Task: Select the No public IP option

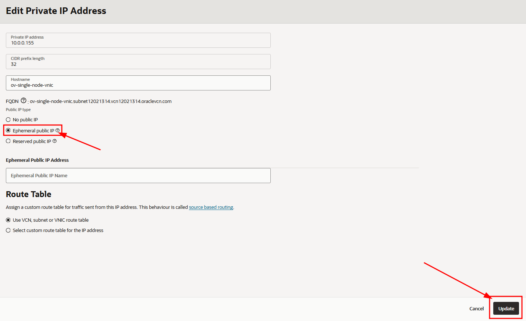Action: click(x=8, y=120)
